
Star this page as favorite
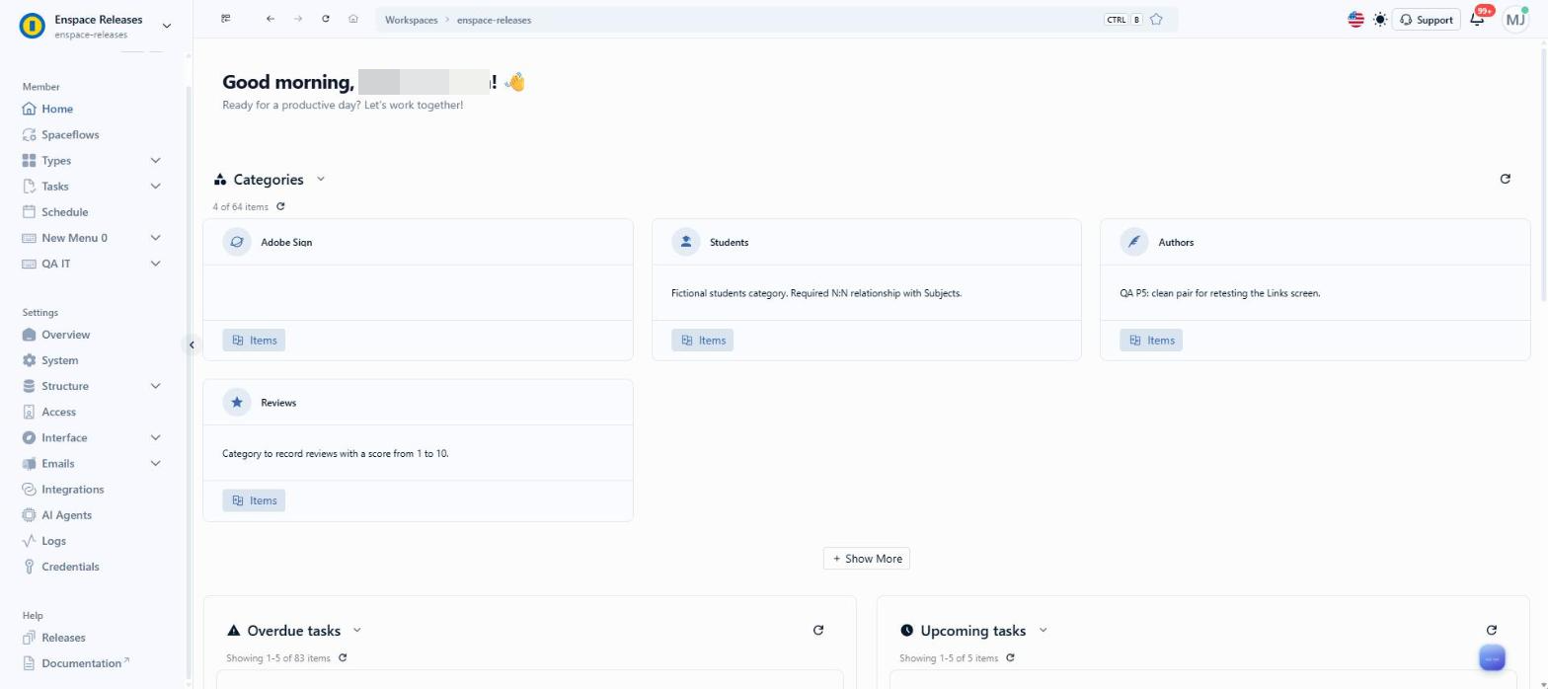point(1156,19)
